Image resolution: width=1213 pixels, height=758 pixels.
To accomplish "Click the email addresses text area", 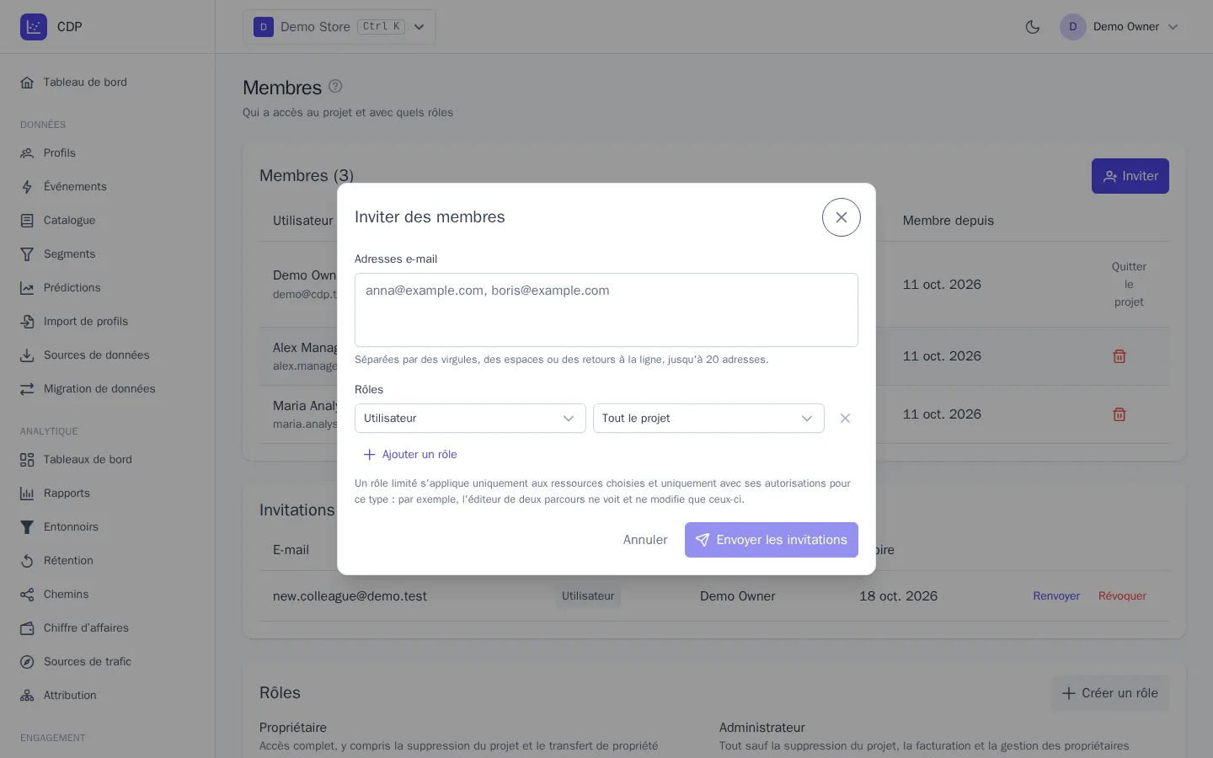I will pyautogui.click(x=606, y=310).
